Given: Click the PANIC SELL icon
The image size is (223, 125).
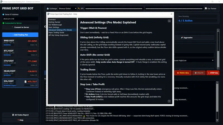Looking at the screenshot, I should [178, 73].
